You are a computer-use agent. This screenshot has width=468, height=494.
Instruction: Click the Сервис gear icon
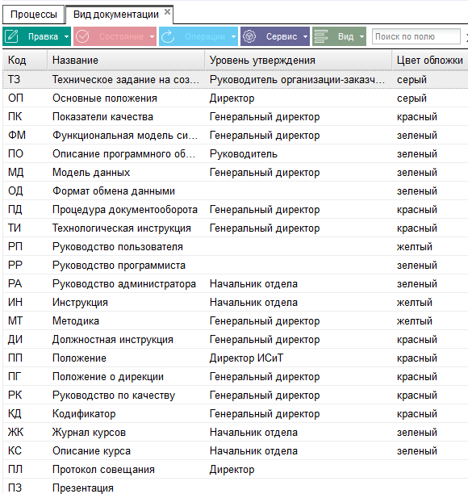pos(249,36)
